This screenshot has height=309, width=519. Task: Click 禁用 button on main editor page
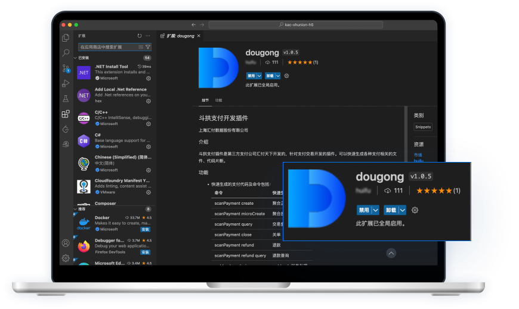click(251, 76)
